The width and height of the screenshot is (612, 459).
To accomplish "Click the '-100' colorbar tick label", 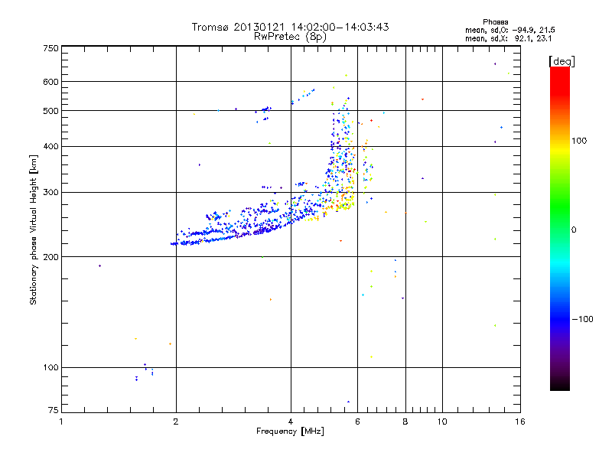I will tap(583, 319).
